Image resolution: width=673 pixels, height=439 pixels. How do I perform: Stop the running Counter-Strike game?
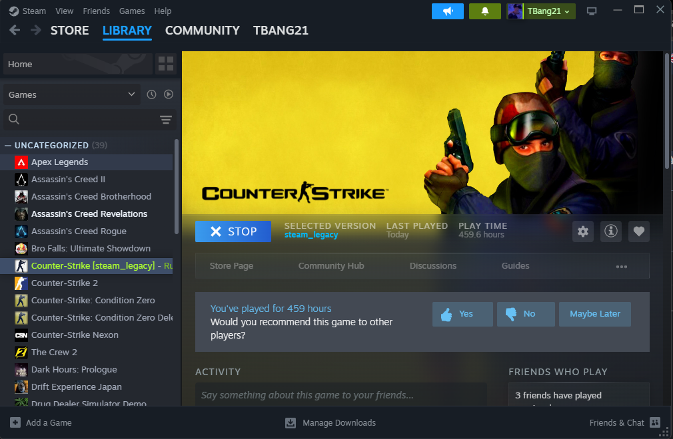233,231
